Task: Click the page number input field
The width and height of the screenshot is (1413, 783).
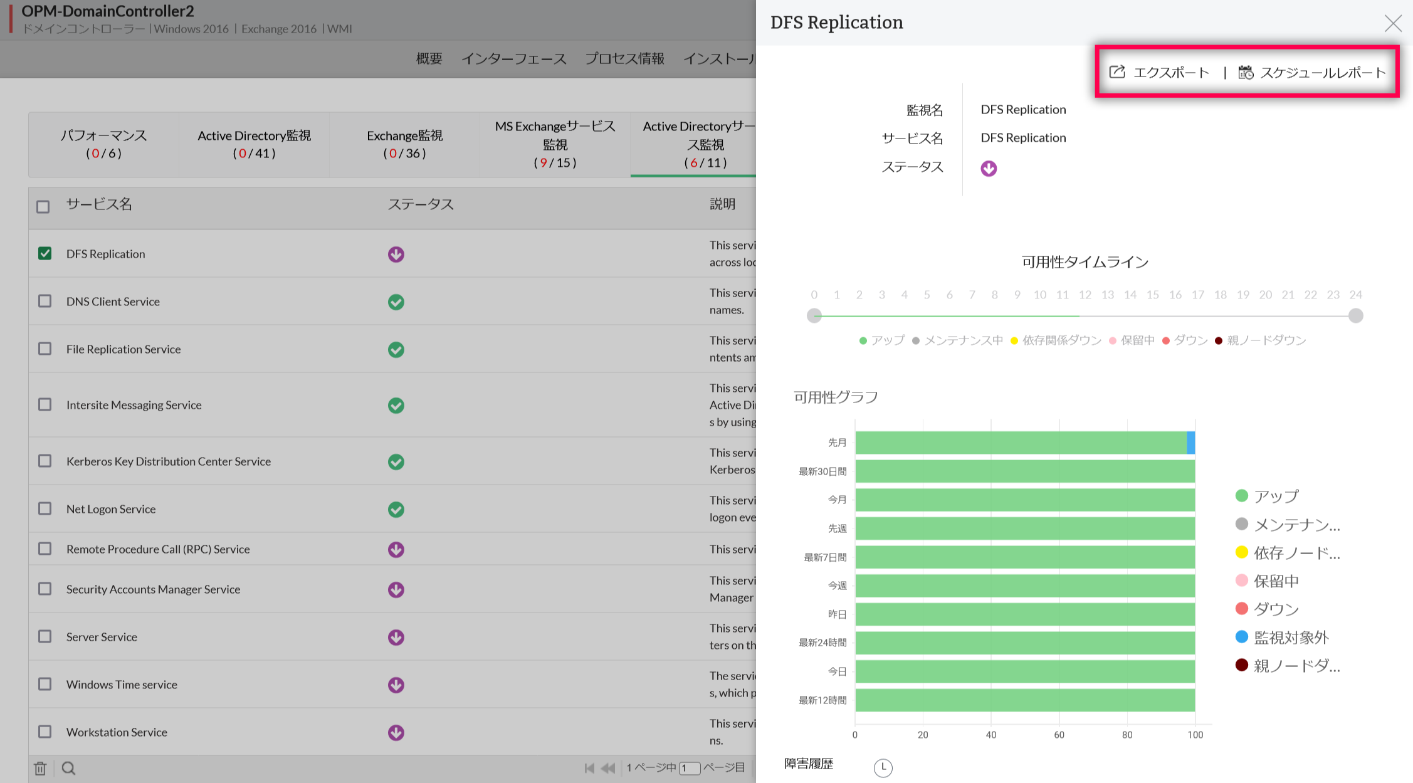Action: pyautogui.click(x=689, y=768)
